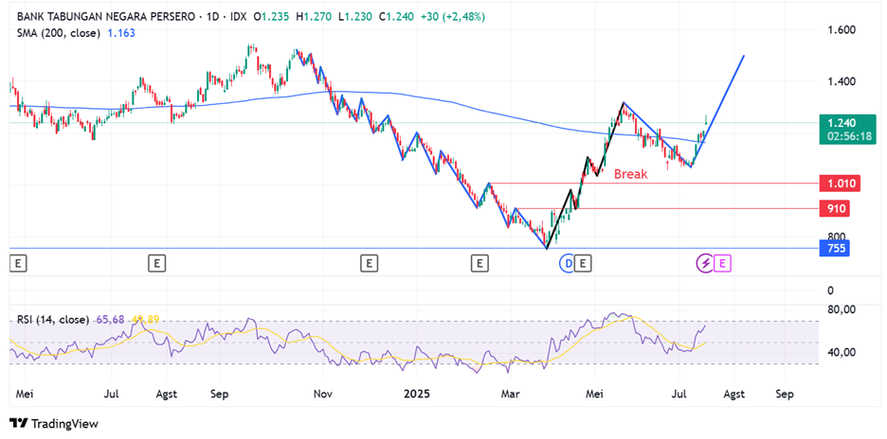Click the earnings E marker near March
The image size is (887, 439).
click(x=481, y=263)
